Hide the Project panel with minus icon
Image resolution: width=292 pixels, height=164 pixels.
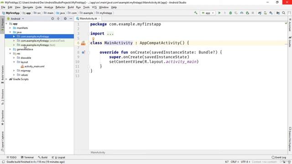pos(71,19)
